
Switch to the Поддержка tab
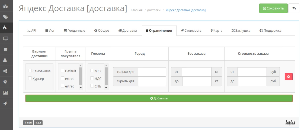[x=270, y=31]
